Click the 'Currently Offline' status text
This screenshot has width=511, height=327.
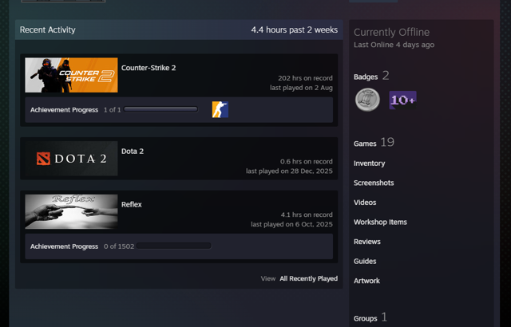pyautogui.click(x=392, y=32)
